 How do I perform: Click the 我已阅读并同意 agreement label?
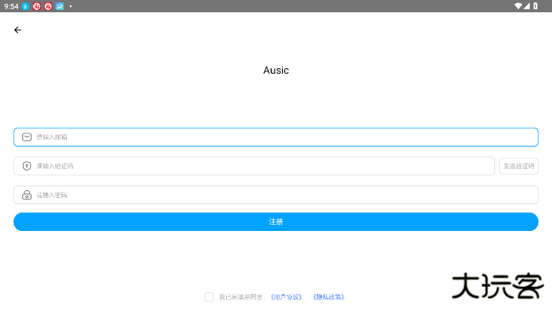tap(241, 297)
